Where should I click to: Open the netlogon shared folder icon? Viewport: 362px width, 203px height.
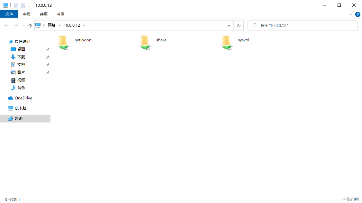pos(63,43)
